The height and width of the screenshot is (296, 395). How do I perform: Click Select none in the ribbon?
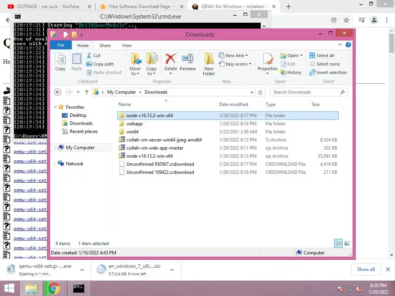325,64
